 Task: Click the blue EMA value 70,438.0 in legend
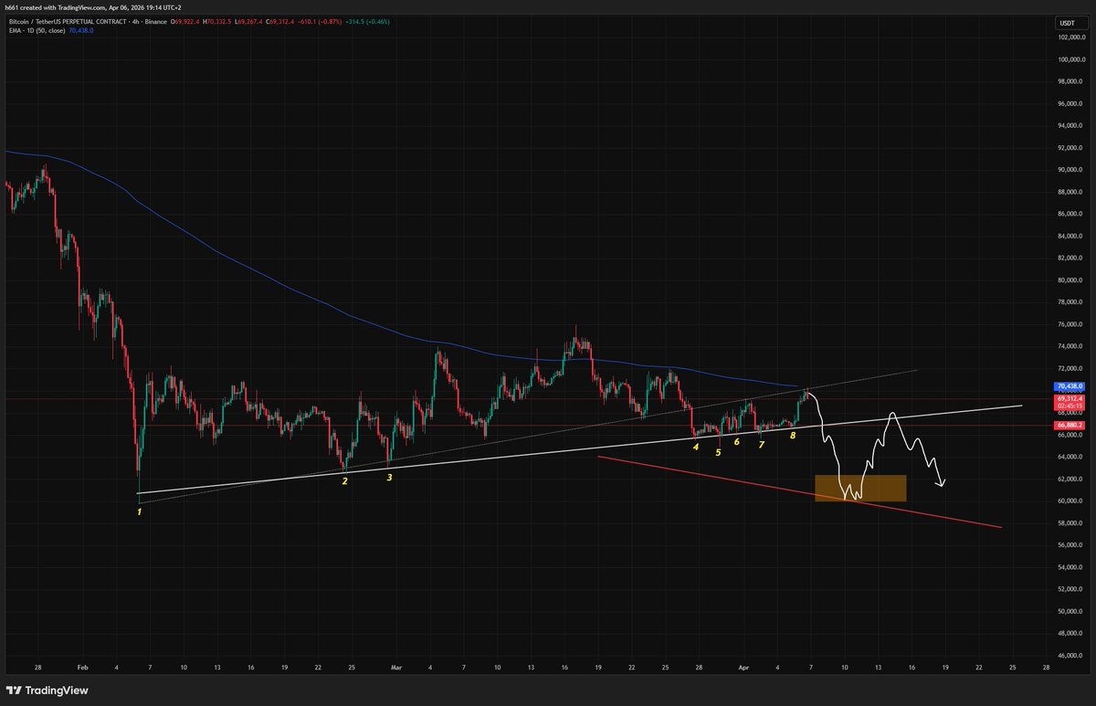point(80,30)
